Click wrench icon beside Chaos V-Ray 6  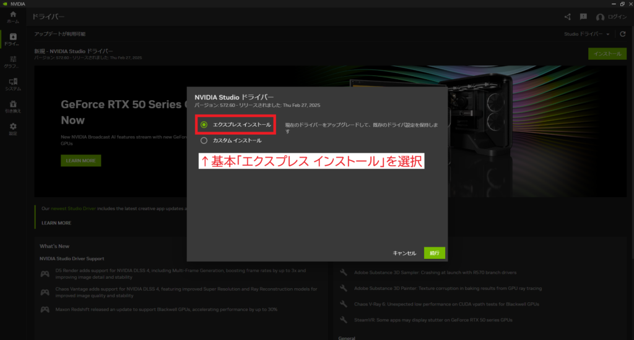click(343, 304)
